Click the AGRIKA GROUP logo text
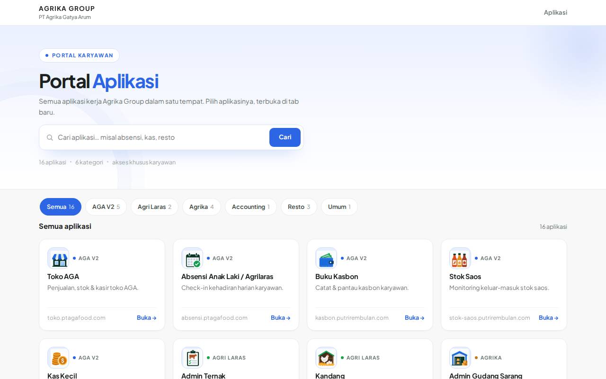 (67, 9)
